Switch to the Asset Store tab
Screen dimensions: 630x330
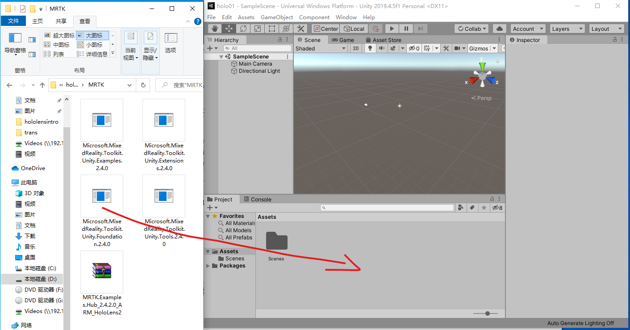[x=383, y=40]
